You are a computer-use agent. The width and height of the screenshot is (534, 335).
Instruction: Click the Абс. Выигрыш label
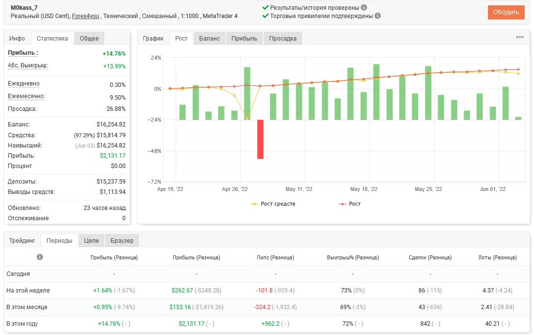28,65
